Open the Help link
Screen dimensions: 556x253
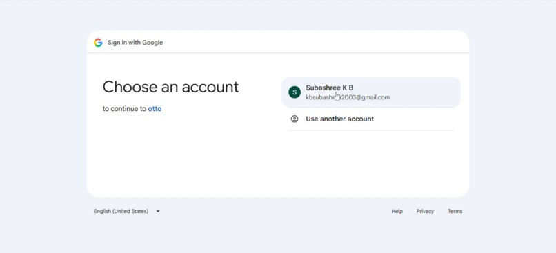(397, 211)
